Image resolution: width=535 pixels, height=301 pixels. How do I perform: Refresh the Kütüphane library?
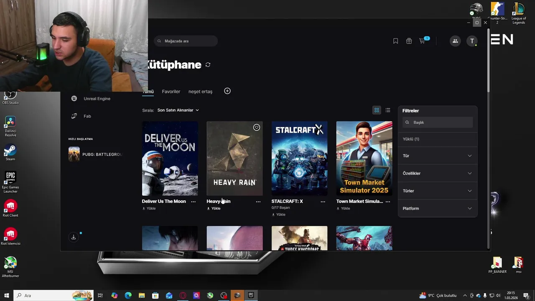click(208, 65)
